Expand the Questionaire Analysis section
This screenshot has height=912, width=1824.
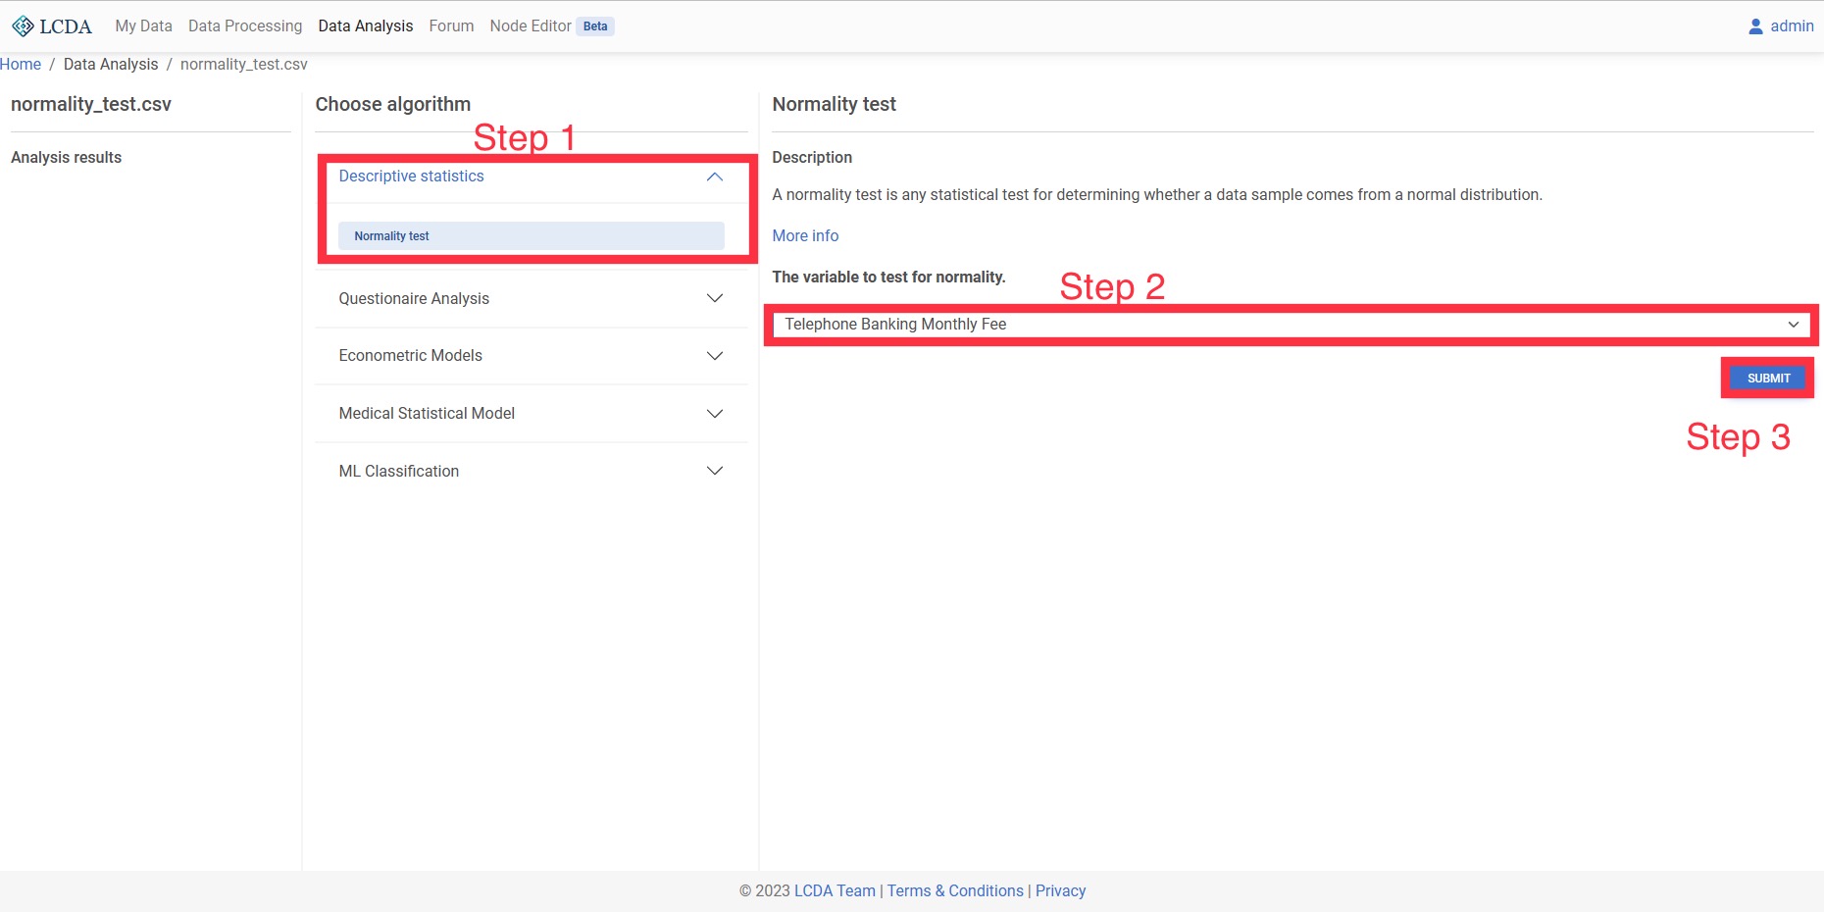pos(714,298)
